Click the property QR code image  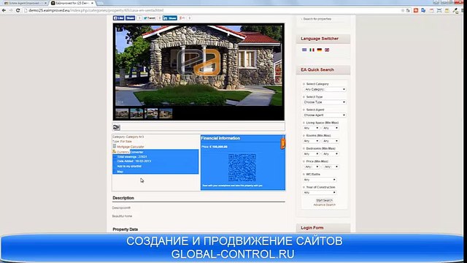[x=242, y=167]
